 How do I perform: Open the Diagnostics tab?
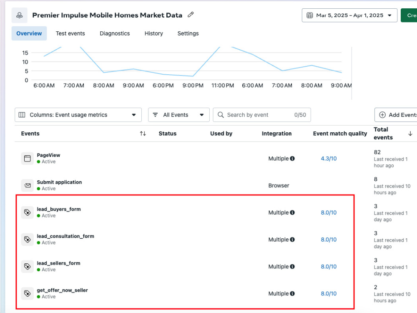pos(115,33)
